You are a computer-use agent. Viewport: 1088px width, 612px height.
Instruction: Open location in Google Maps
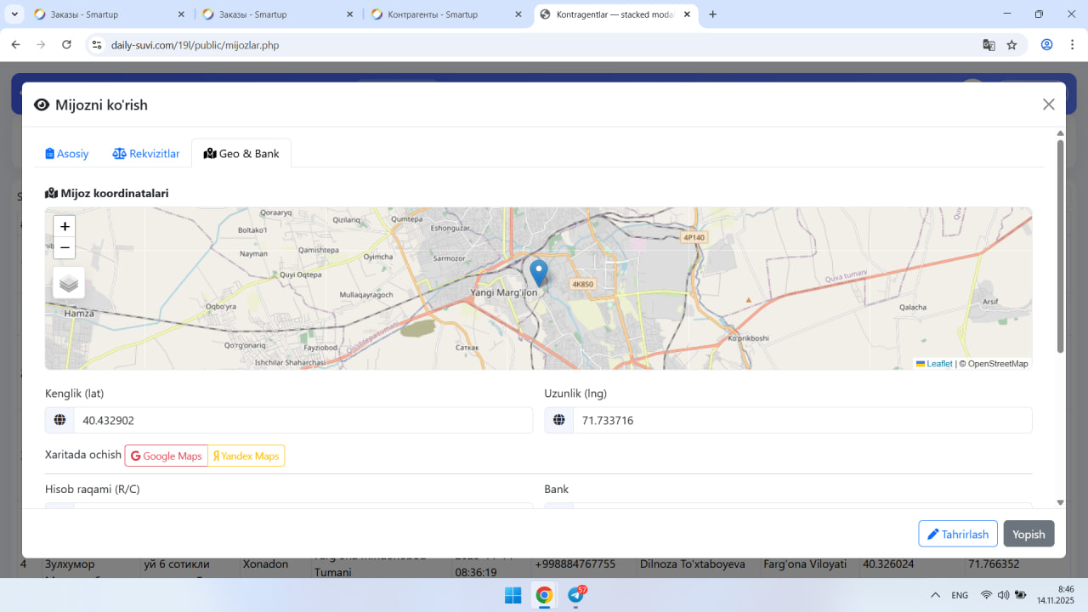[167, 456]
